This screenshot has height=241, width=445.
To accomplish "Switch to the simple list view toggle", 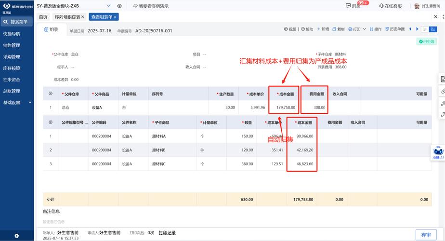I will (x=425, y=29).
